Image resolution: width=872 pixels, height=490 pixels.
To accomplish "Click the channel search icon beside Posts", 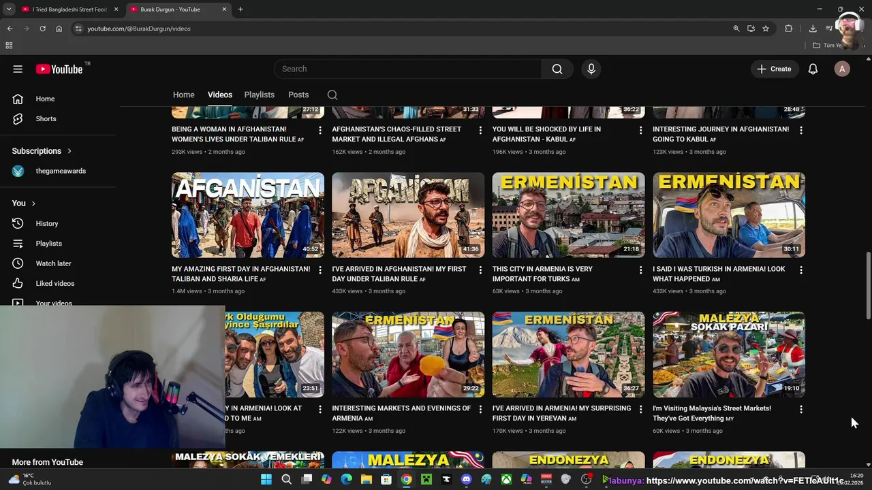I will click(x=332, y=95).
